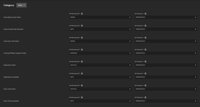Open the Category Tasks dropdown
Viewport: 200px width, 107px height.
tap(21, 5)
